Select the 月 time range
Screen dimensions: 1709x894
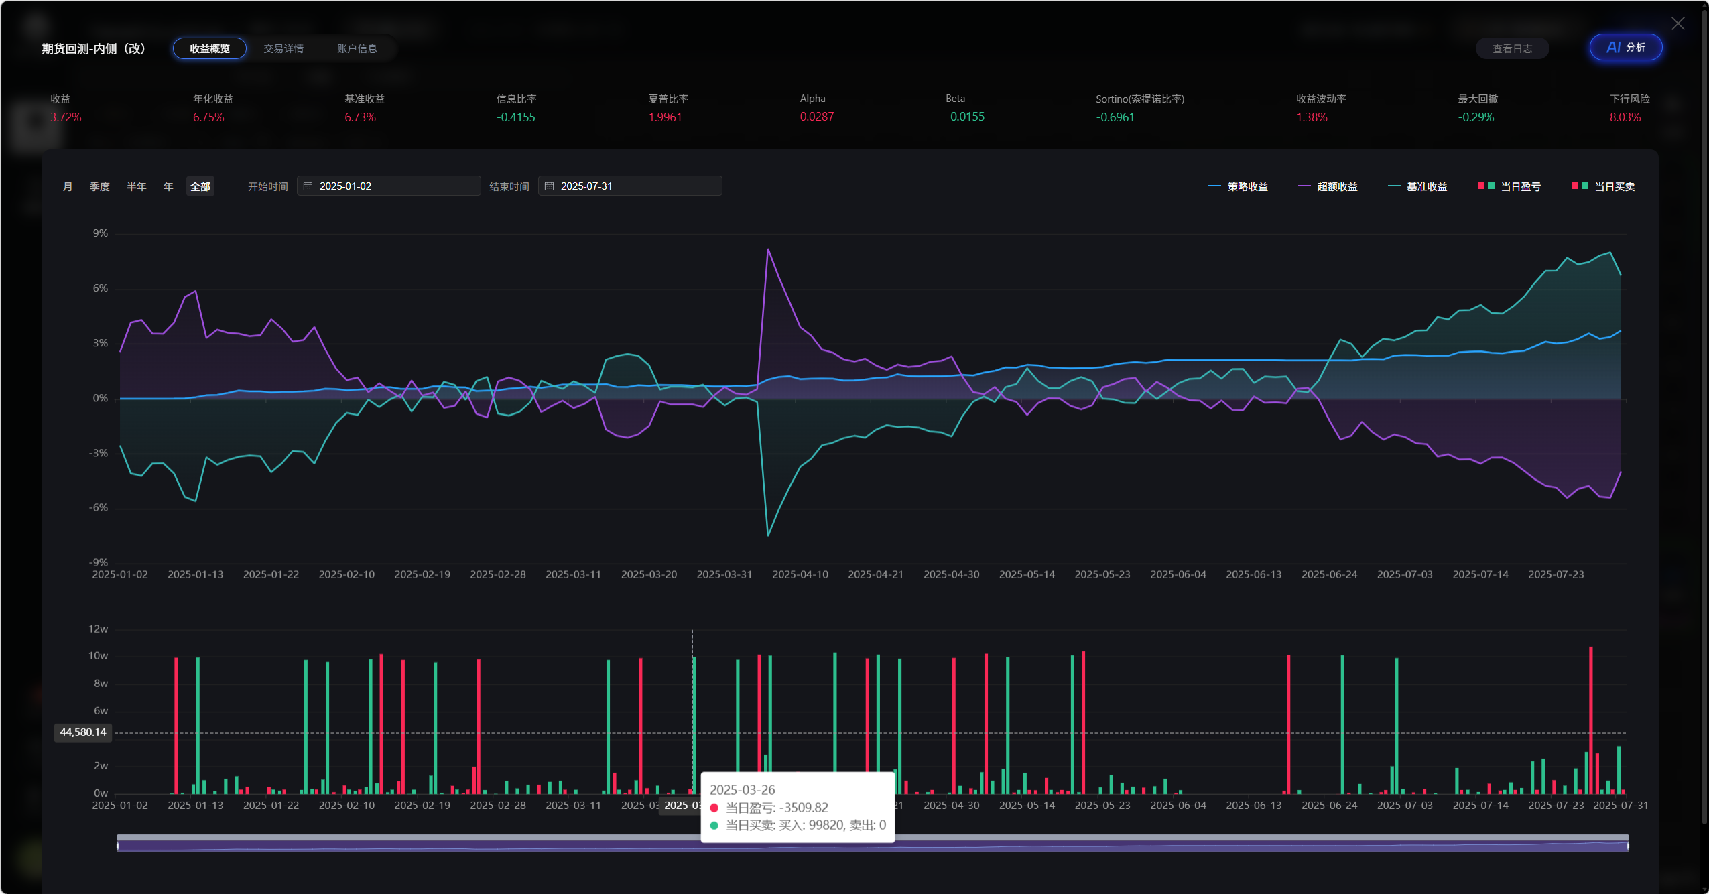(68, 186)
